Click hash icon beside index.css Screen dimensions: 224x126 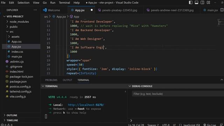coord(9,51)
